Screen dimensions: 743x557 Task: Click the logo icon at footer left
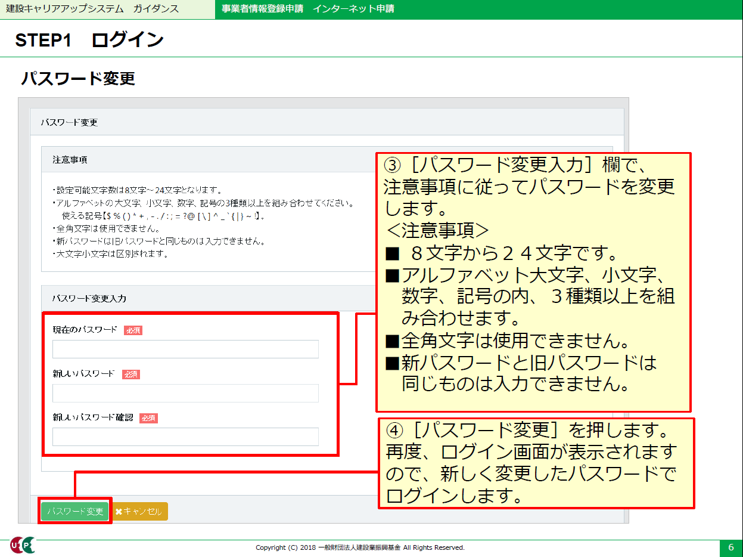(22, 545)
